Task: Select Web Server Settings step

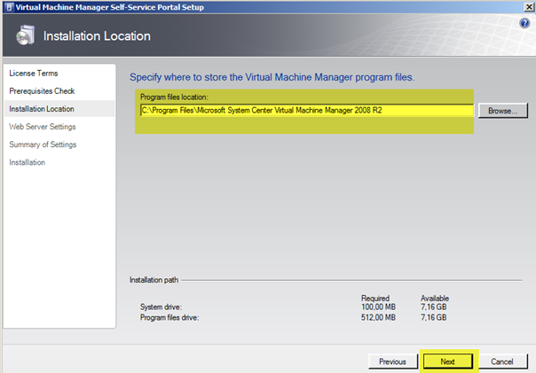Action: pyautogui.click(x=43, y=127)
